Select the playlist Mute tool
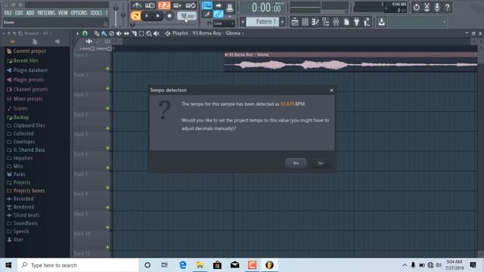The width and height of the screenshot is (484, 272). click(x=119, y=33)
